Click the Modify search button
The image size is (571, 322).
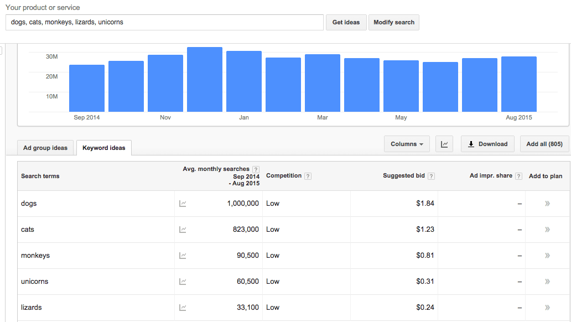click(x=393, y=22)
